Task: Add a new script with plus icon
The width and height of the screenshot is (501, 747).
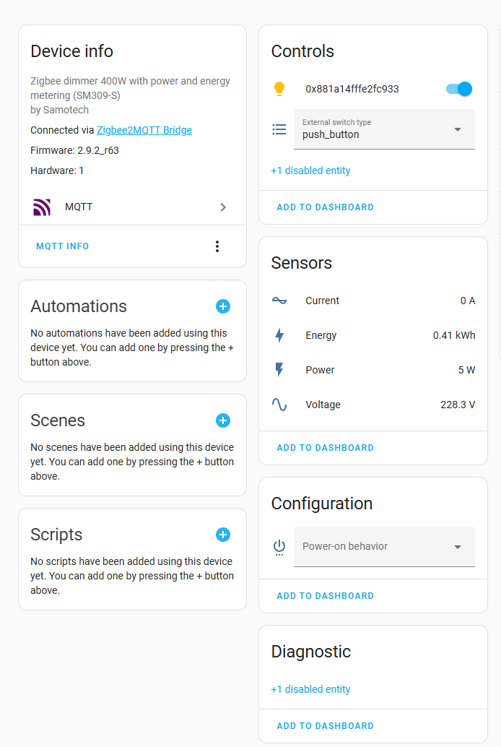Action: point(223,535)
